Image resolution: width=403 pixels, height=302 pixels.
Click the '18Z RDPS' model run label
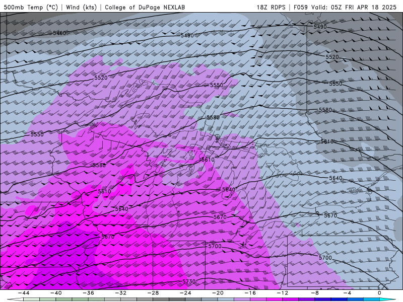[x=271, y=7]
